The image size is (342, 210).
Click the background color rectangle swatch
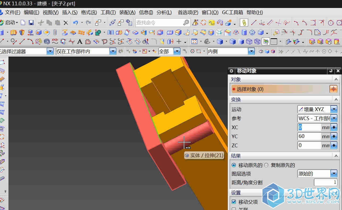274,41
